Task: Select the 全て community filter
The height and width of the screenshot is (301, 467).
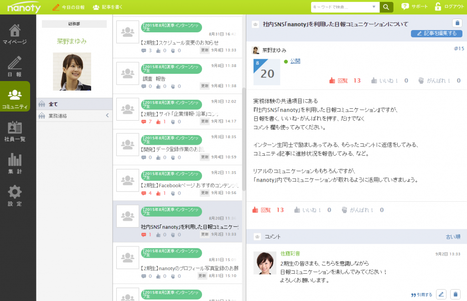Action: point(74,104)
